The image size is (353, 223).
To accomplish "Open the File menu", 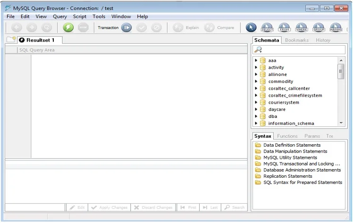I will (10, 17).
